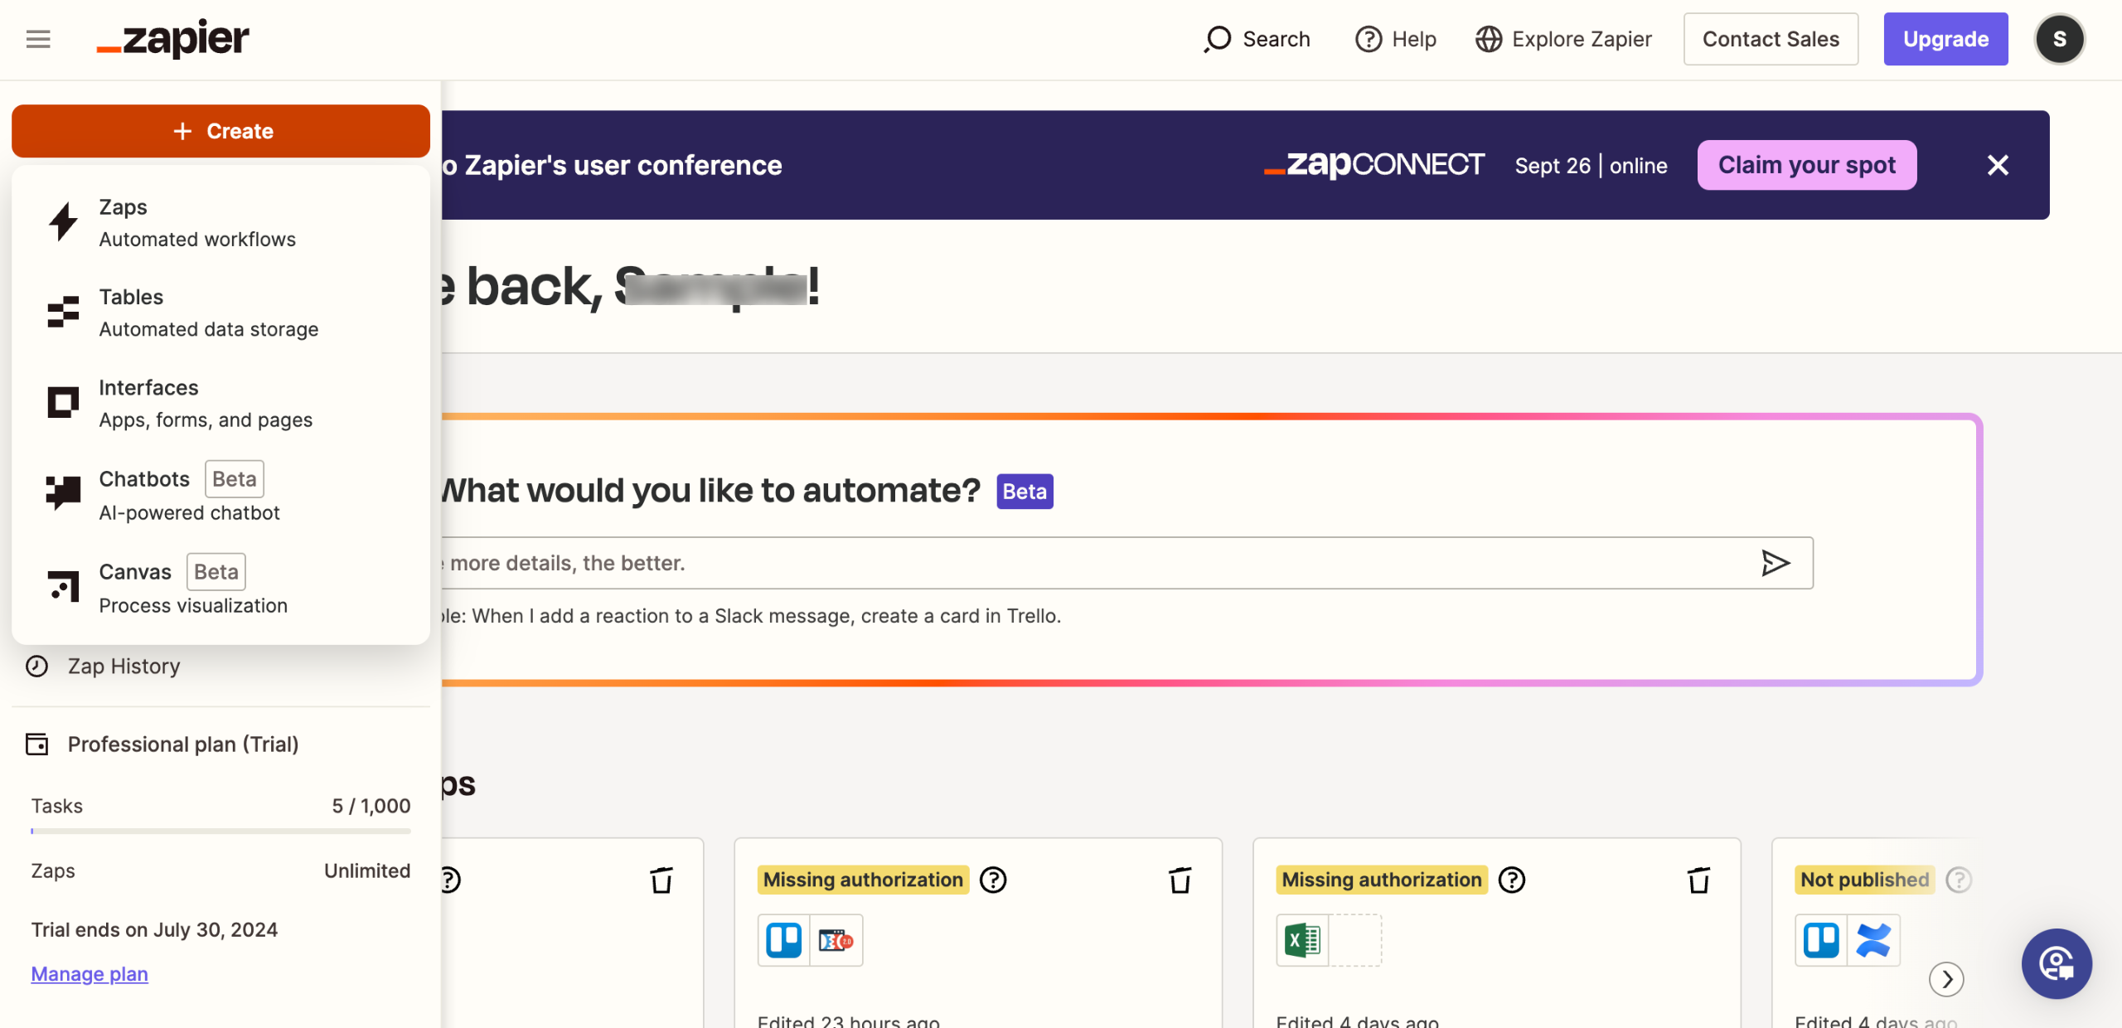Screen dimensions: 2122x1028
Task: Focus the automation description input field
Action: tap(1078, 563)
